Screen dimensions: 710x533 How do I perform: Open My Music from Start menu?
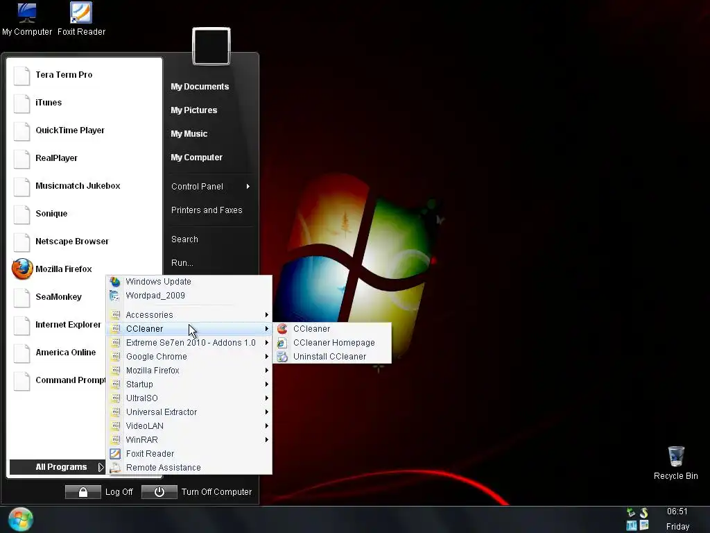click(189, 134)
